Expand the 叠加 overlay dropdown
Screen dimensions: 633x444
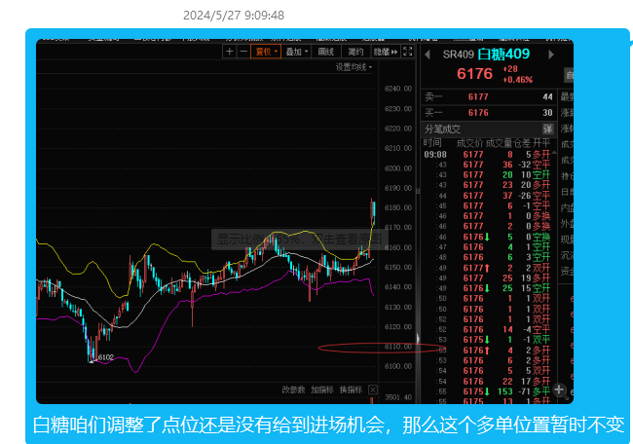coord(296,52)
